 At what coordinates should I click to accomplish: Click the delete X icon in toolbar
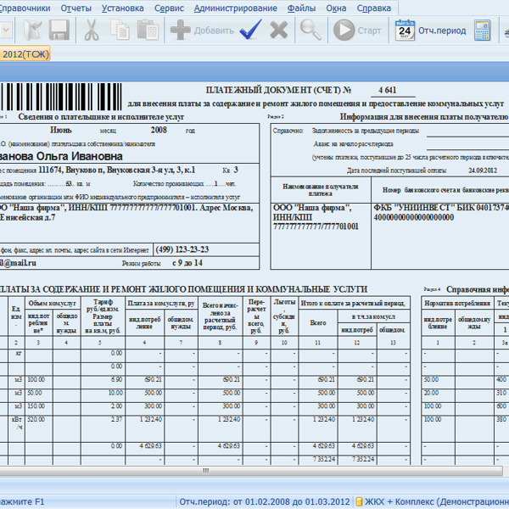[x=278, y=31]
